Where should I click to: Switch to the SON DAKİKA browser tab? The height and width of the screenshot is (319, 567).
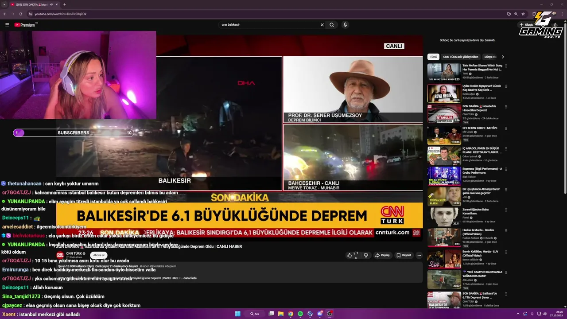(x=35, y=4)
